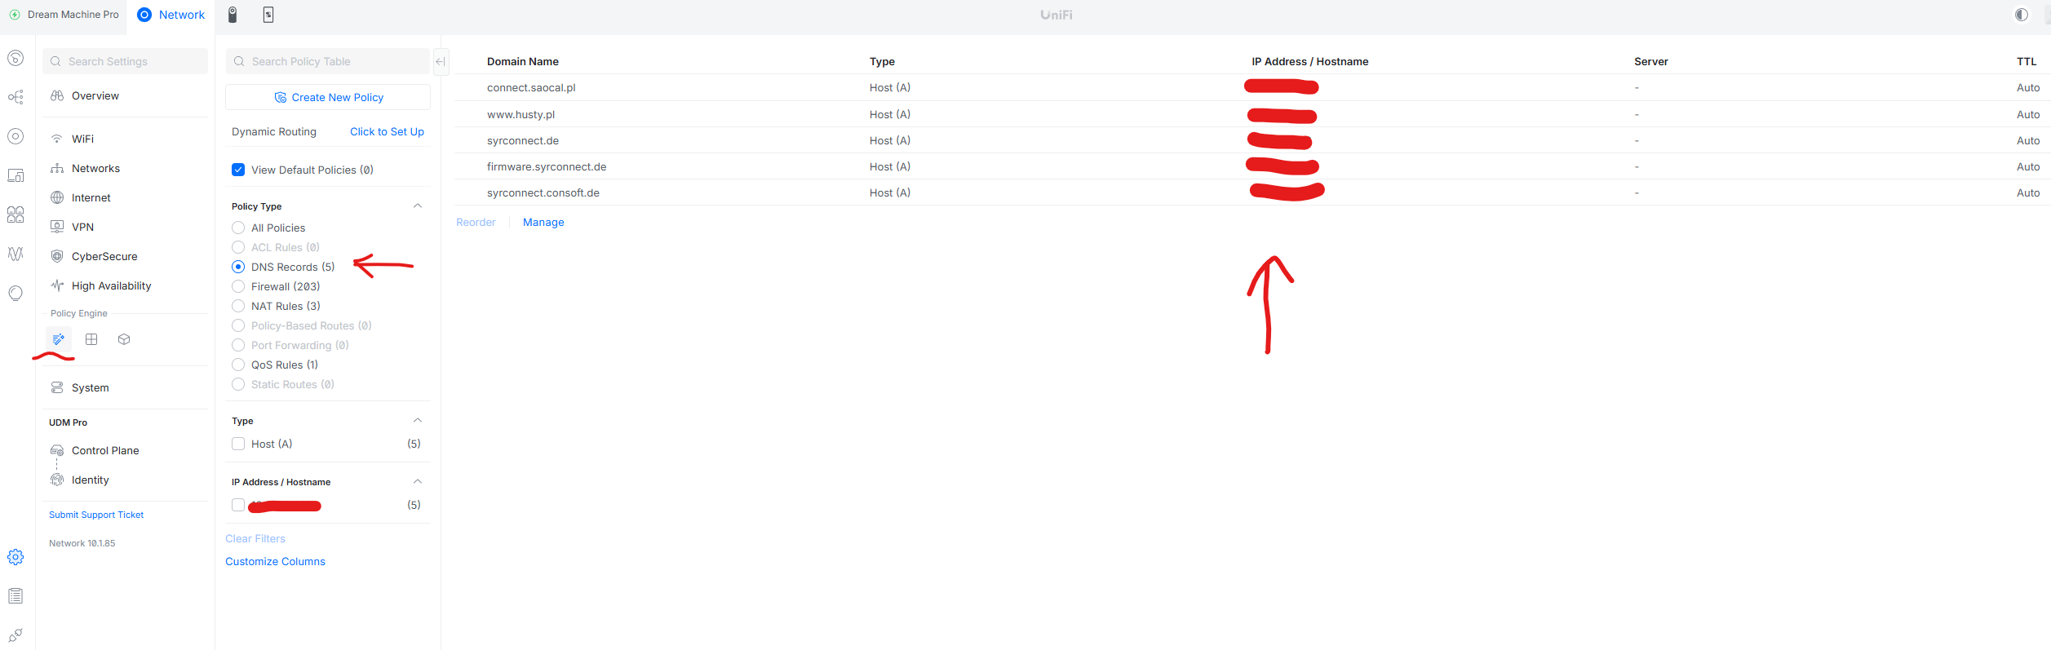Select the syrconnect.consoft.de DNS record
This screenshot has height=650, width=2051.
tap(1252, 192)
